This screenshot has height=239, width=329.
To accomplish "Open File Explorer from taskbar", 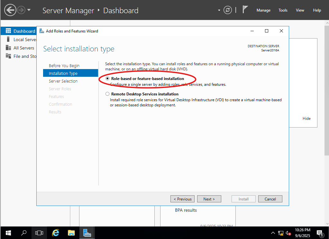I will [71, 233].
